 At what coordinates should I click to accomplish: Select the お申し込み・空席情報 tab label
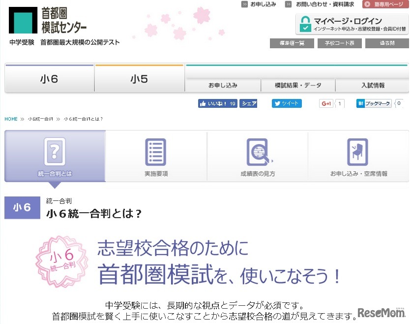359,174
